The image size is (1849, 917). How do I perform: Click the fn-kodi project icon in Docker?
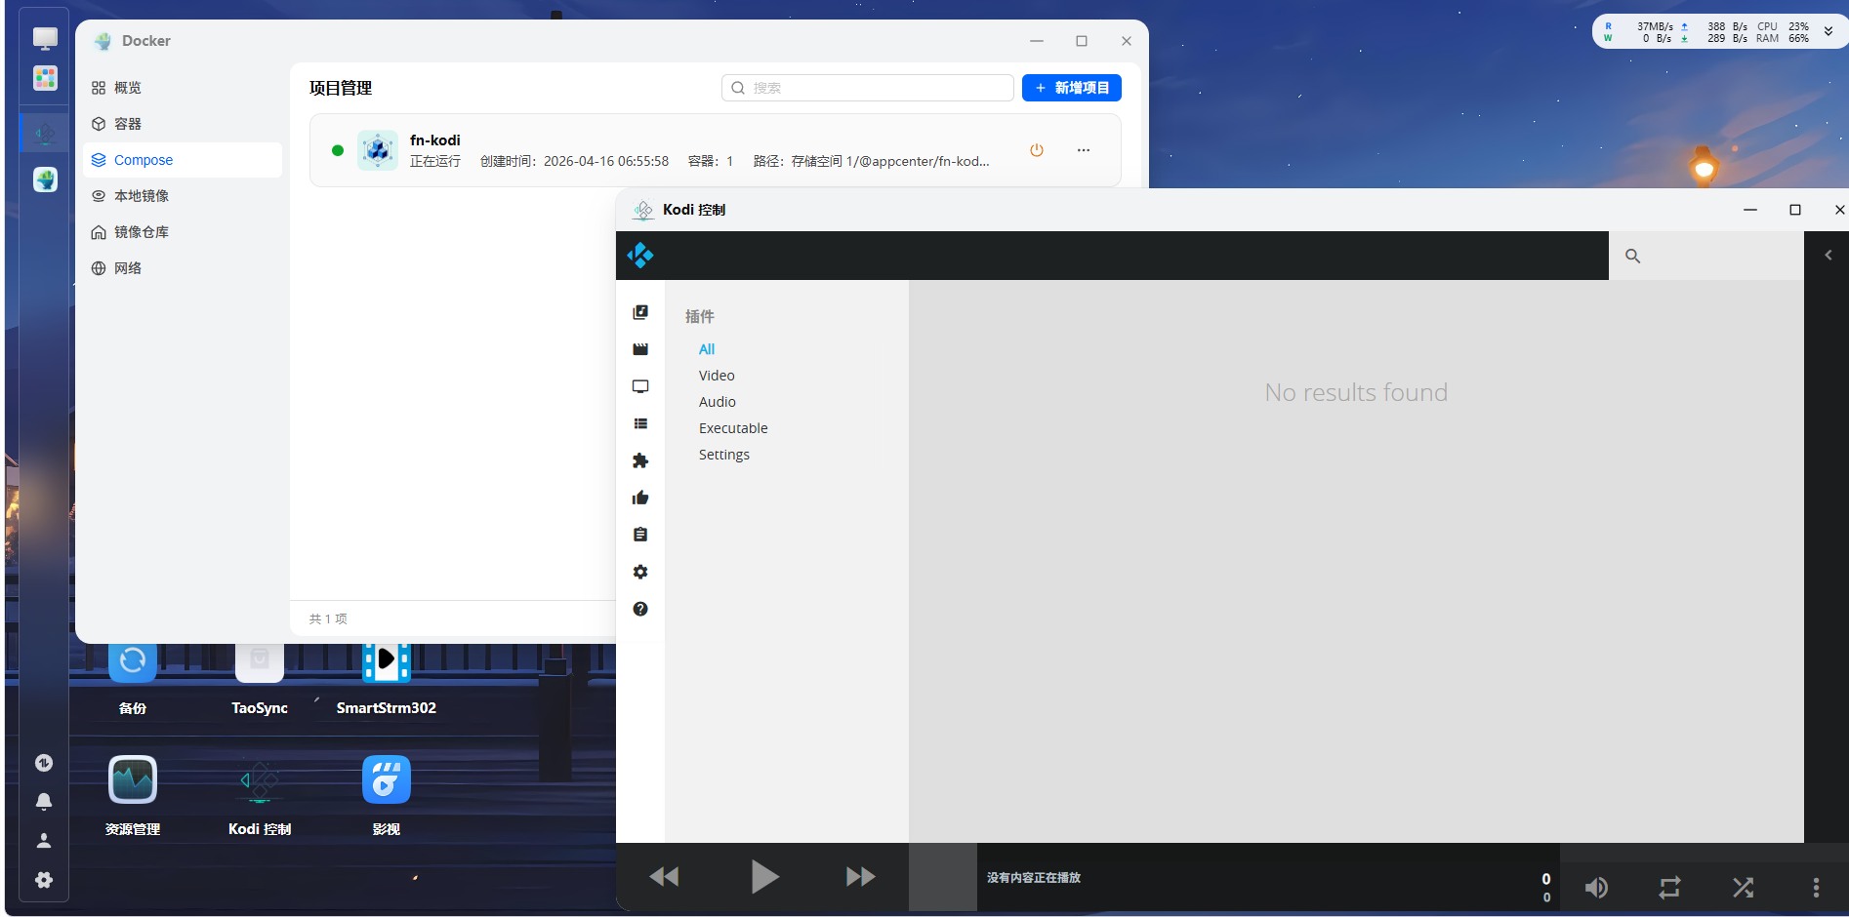378,150
